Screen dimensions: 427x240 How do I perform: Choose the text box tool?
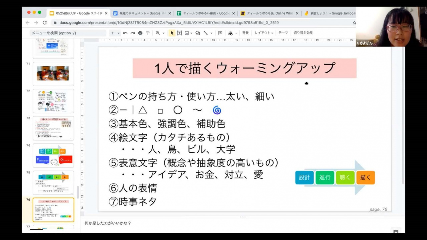(x=179, y=33)
